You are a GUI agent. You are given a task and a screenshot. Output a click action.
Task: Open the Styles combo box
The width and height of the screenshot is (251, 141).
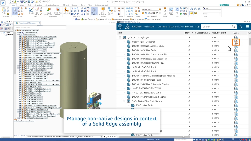212,11
